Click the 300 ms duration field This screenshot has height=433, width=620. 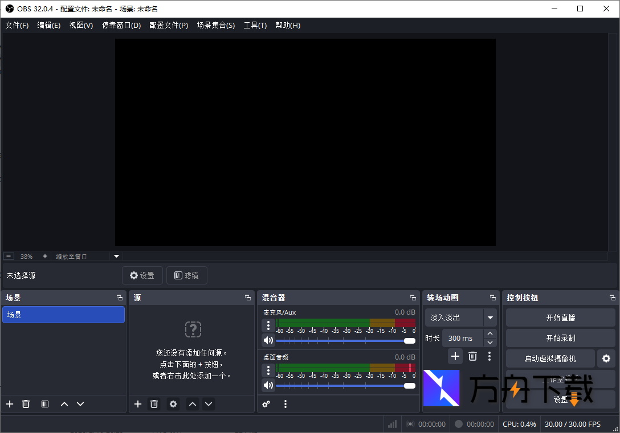(x=462, y=338)
